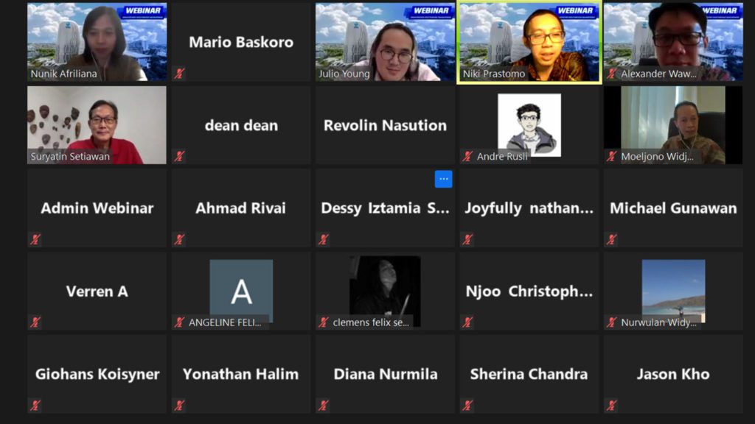Select the Revolin Nasution participant tile

click(x=385, y=125)
